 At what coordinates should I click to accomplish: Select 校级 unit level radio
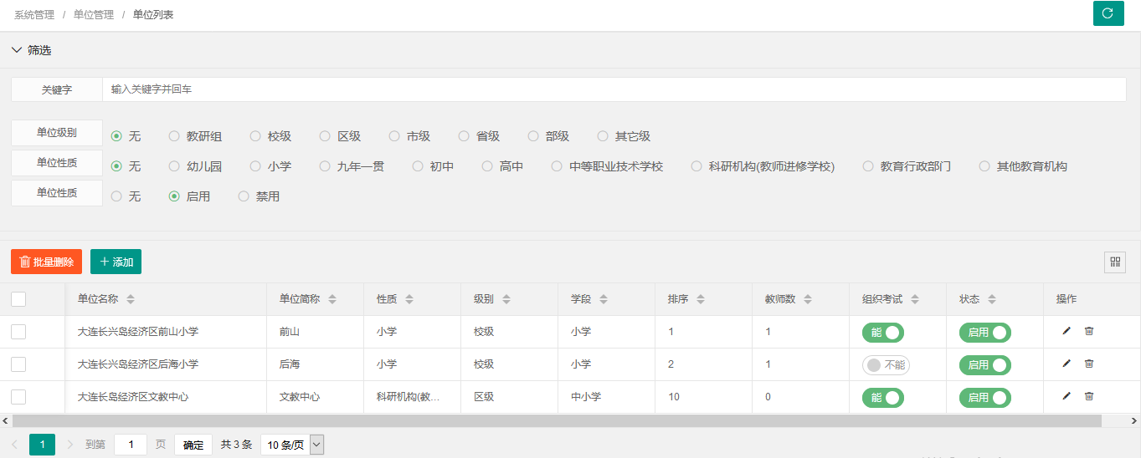(x=255, y=136)
